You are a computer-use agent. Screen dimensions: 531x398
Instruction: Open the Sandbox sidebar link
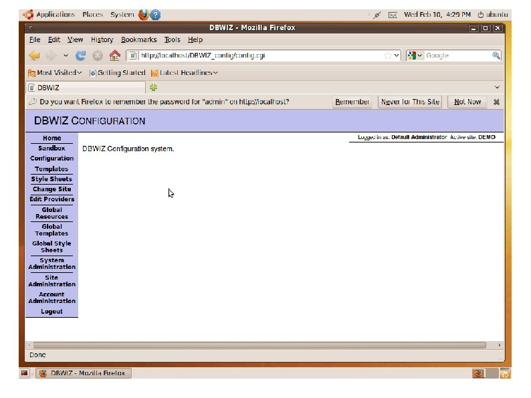[x=51, y=148]
